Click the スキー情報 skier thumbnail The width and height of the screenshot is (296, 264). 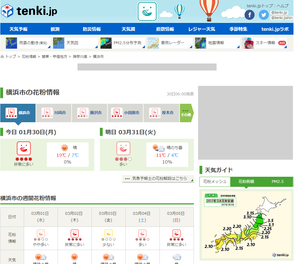248,43
